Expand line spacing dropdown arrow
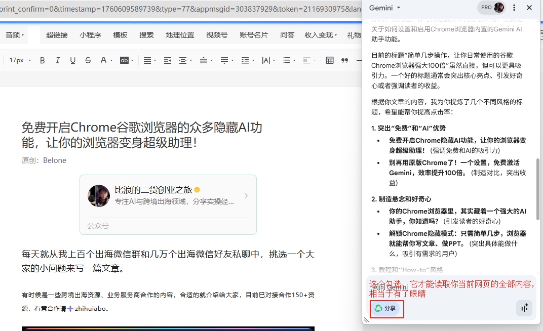Viewport: 543px width, 331px height. (253, 61)
